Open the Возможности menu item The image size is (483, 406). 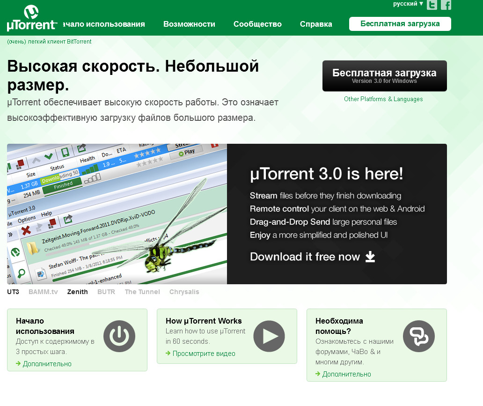tap(189, 24)
